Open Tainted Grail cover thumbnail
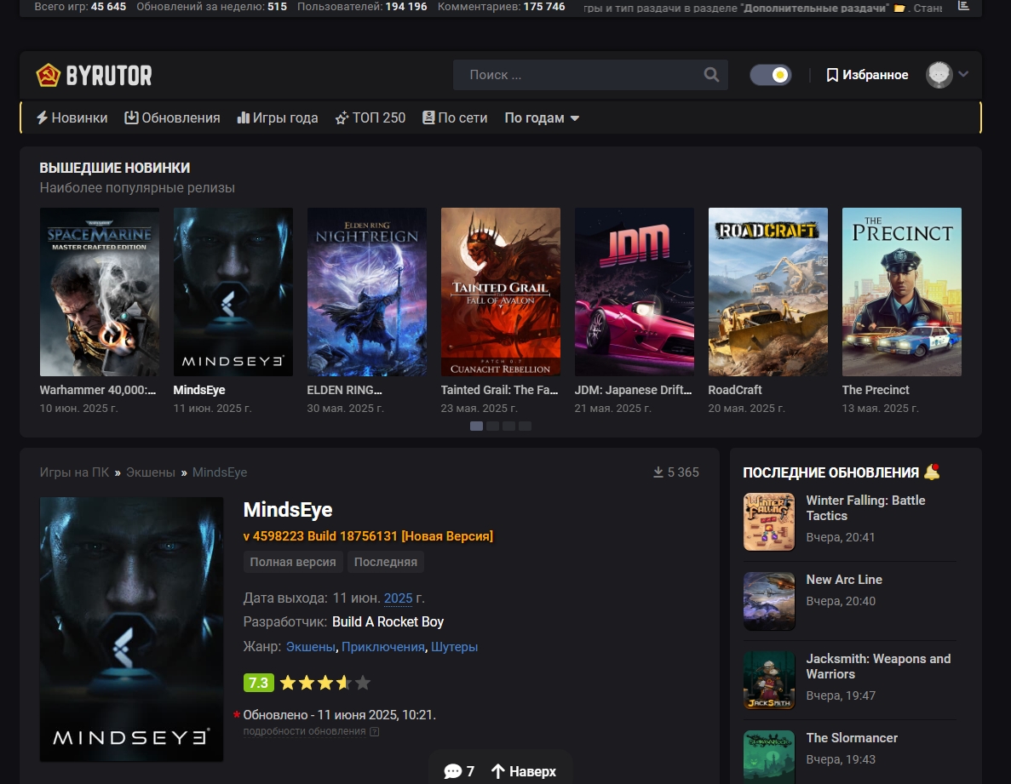 tap(500, 292)
